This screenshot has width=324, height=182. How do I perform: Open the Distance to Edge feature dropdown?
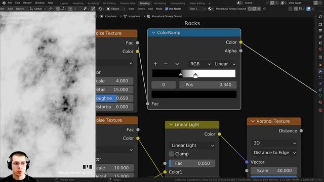point(274,153)
